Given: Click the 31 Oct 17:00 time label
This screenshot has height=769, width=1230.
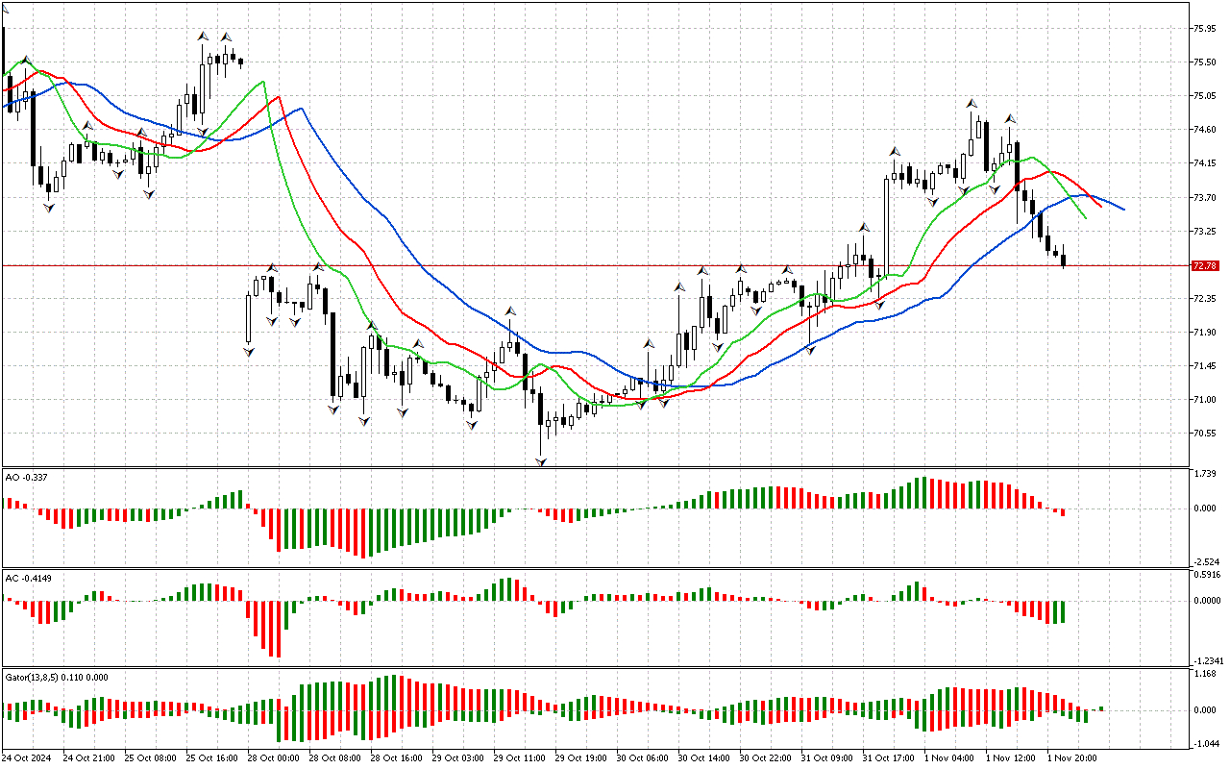Looking at the screenshot, I should pos(888,758).
